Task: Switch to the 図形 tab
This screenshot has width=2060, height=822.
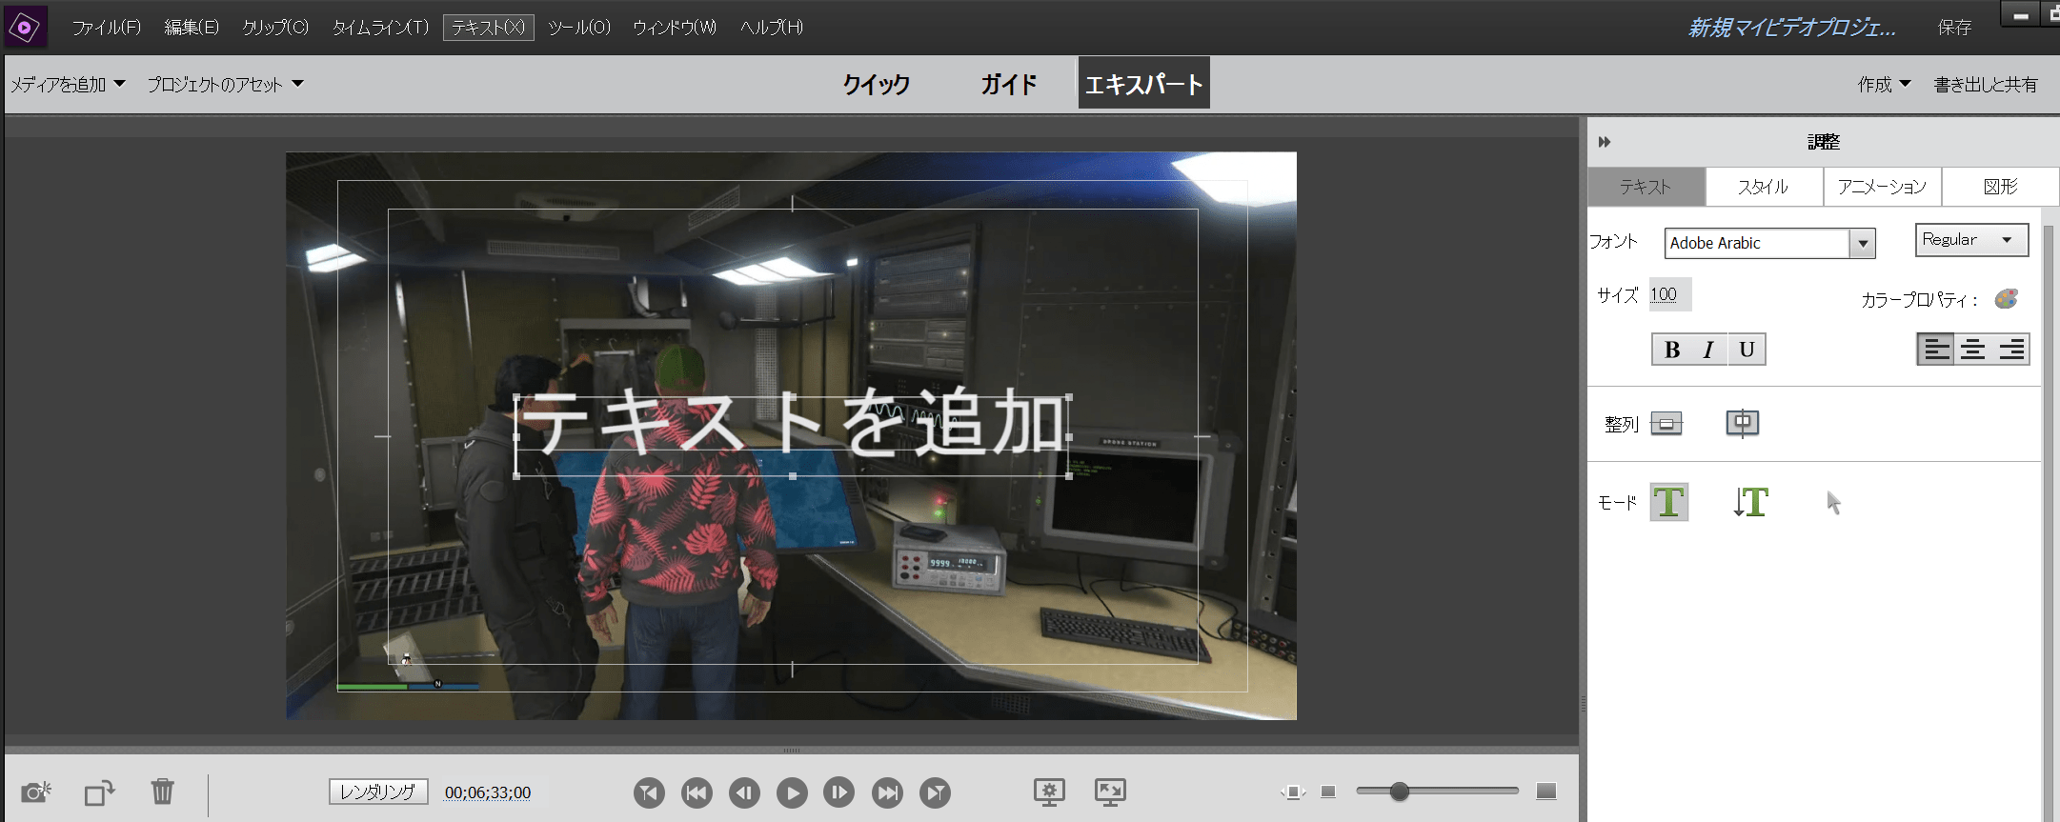Action: pos(2000,187)
